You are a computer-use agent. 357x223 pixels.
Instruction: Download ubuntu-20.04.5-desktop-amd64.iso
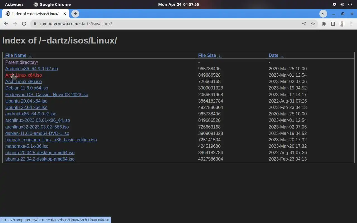pyautogui.click(x=40, y=152)
